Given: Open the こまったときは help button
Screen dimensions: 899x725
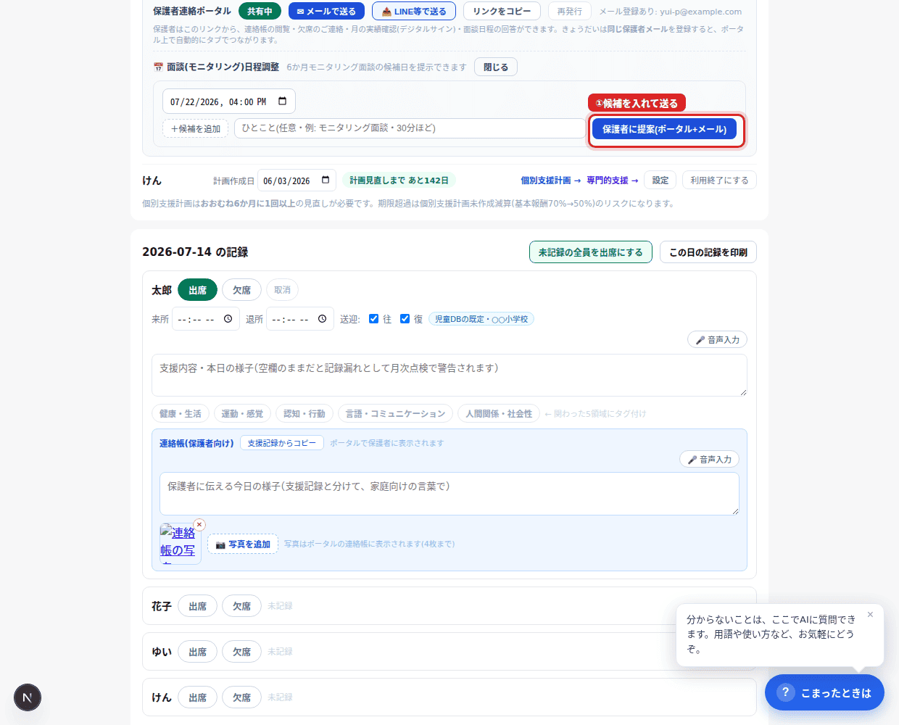Looking at the screenshot, I should (824, 692).
